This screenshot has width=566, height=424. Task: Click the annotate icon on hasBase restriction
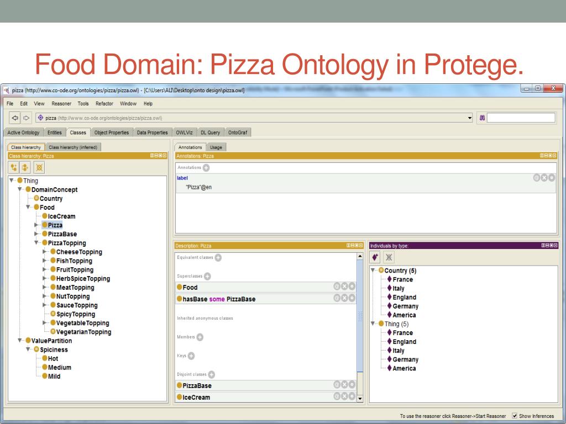[337, 298]
